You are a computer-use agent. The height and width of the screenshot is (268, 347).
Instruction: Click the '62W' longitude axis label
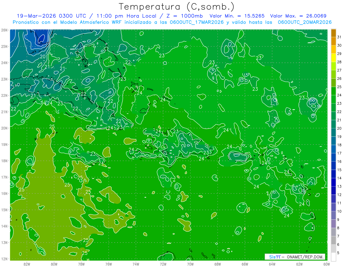click(x=299, y=264)
